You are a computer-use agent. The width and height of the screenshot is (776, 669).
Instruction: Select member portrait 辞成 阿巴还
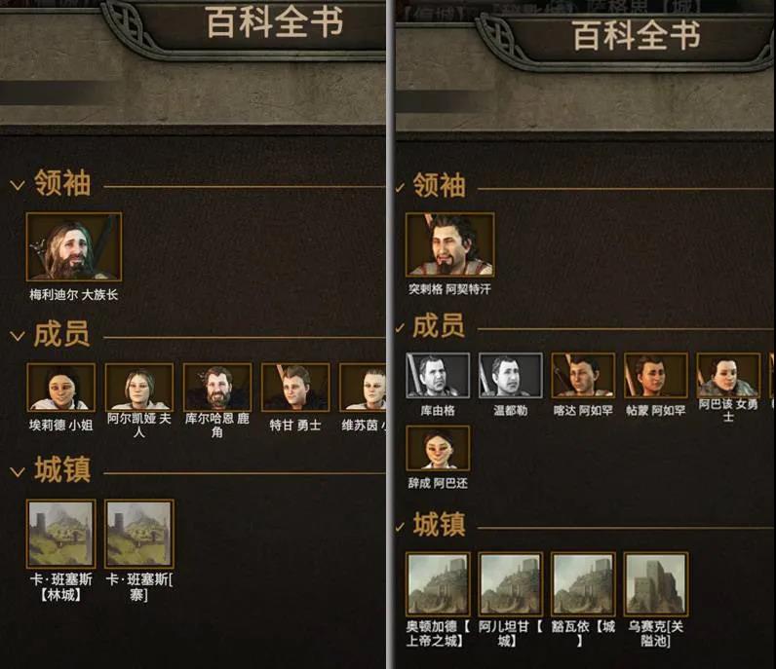click(x=438, y=448)
